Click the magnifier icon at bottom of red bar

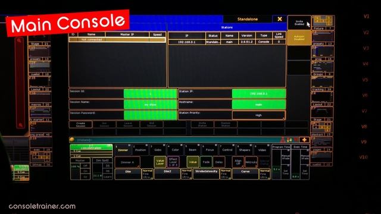21,125
